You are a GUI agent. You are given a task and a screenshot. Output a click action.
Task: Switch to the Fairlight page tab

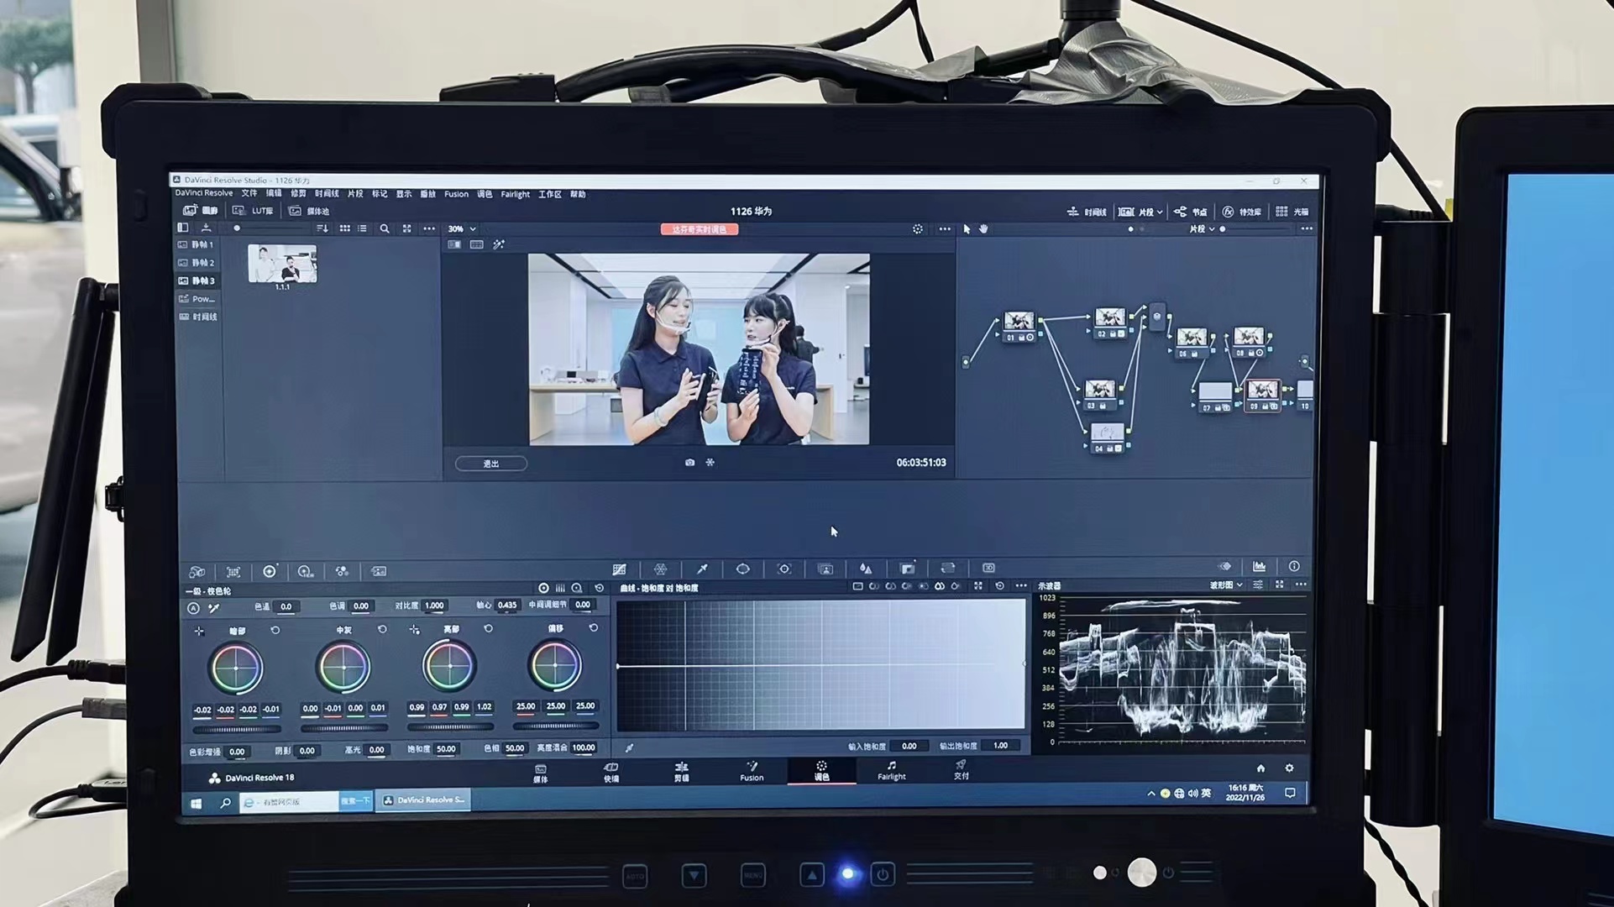891,771
